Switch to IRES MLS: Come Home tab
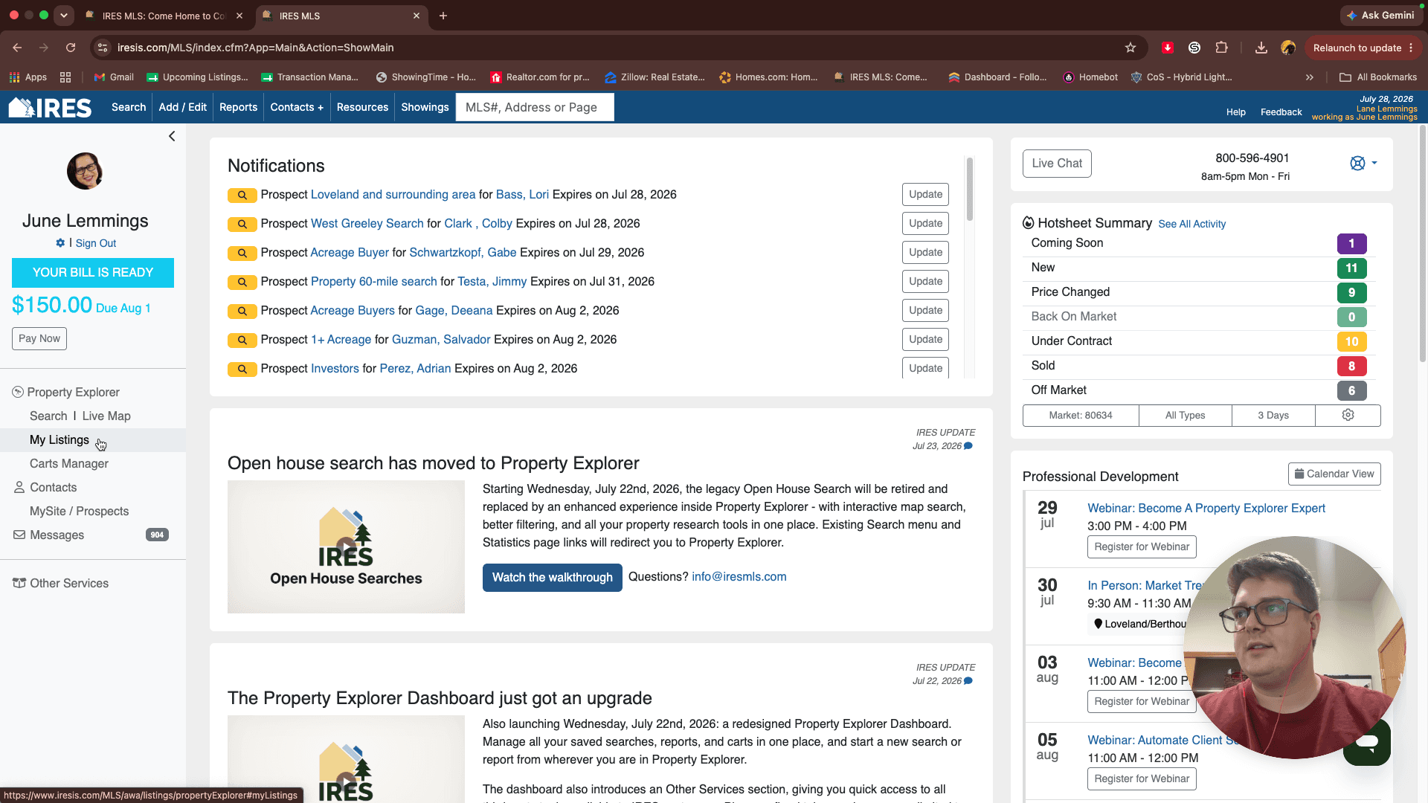 tap(164, 16)
